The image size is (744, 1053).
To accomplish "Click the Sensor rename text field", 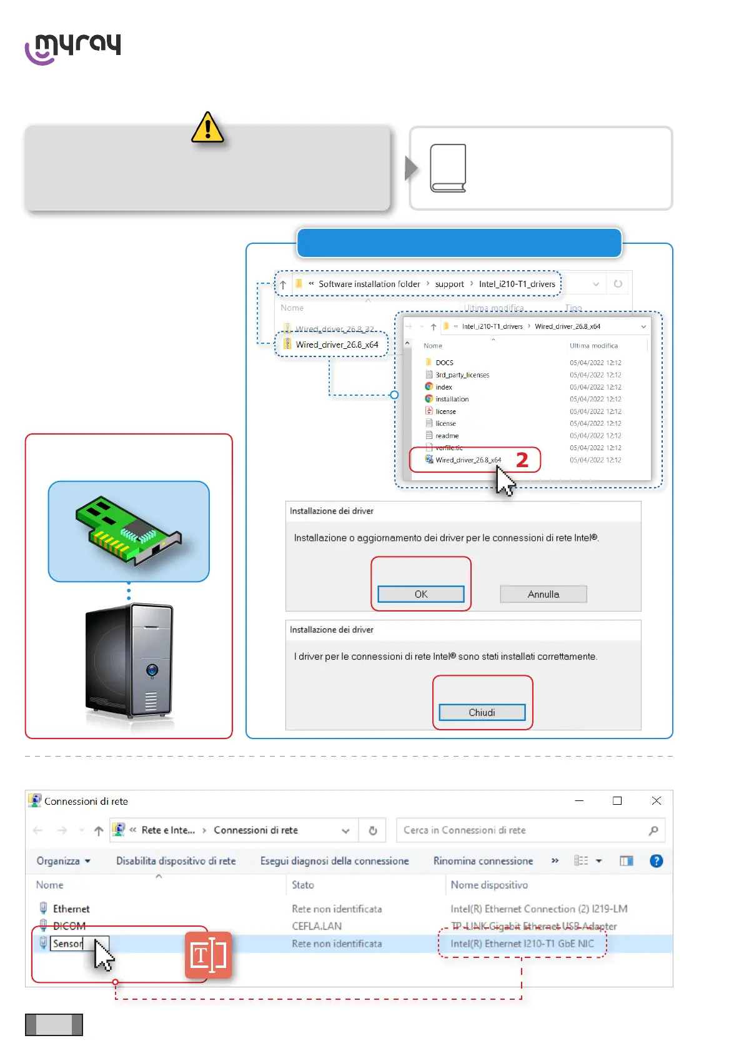I will (80, 944).
